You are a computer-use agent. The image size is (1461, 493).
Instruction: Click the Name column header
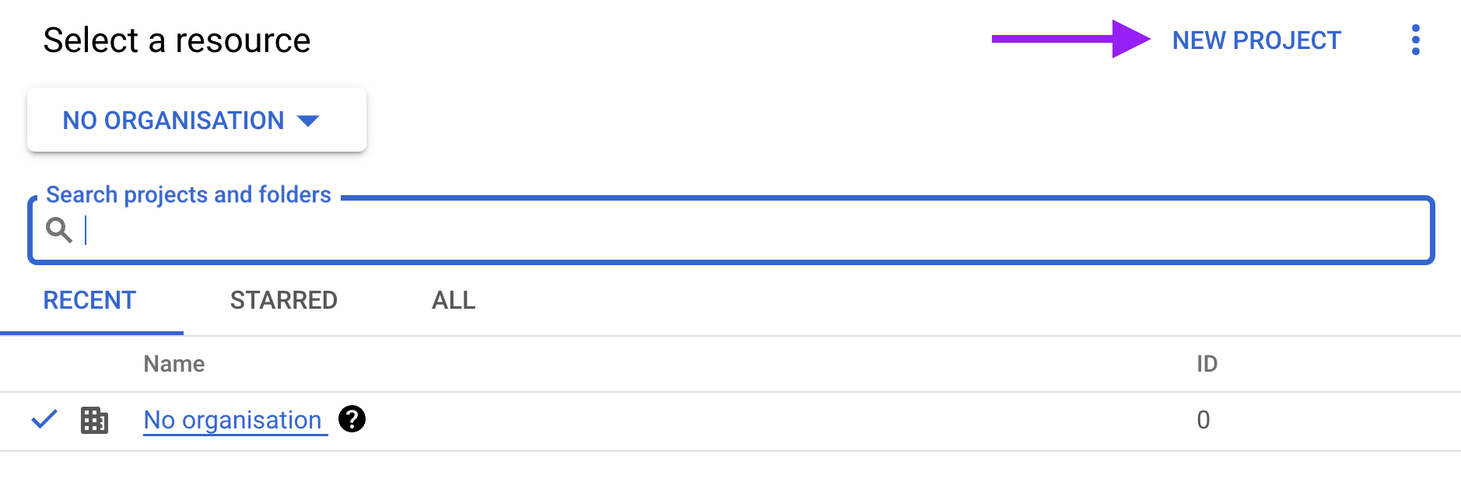pos(174,364)
